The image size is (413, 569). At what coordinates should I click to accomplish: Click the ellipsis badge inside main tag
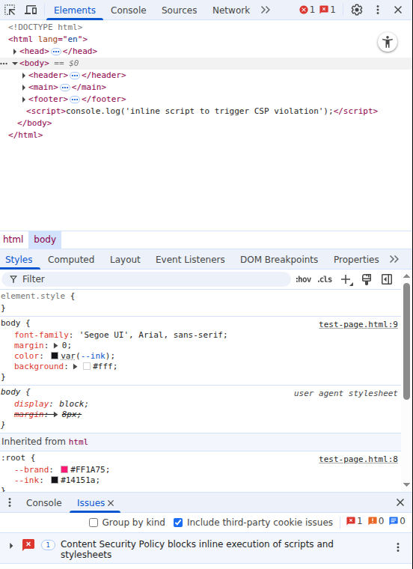tap(65, 88)
